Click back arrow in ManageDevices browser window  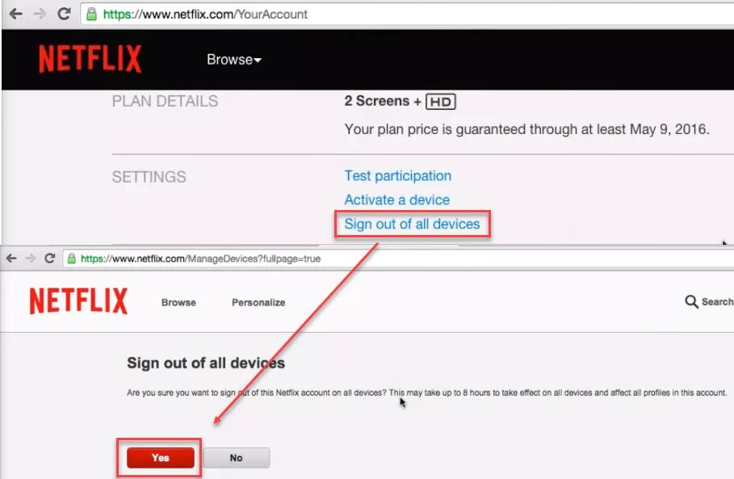(11, 258)
